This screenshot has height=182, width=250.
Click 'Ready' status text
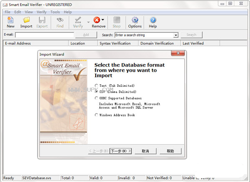[9, 178]
